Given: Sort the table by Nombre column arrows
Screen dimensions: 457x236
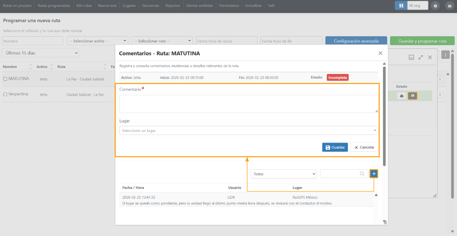Looking at the screenshot, I should pos(31,67).
